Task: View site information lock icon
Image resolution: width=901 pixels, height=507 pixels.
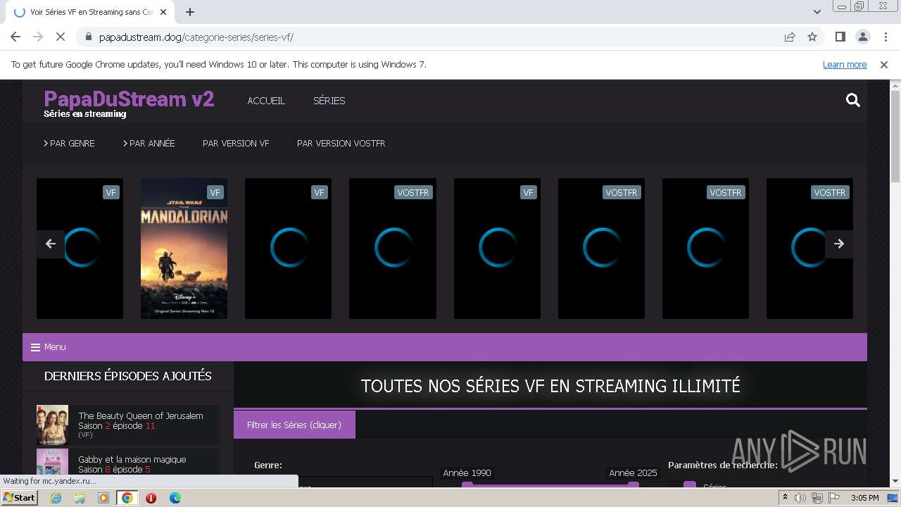Action: 89,37
